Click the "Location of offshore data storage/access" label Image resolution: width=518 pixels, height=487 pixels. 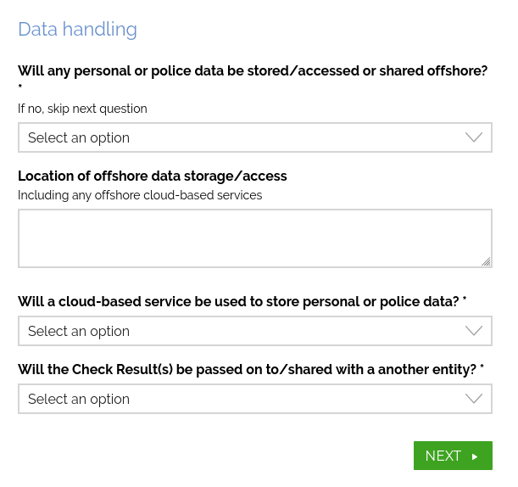tap(153, 176)
